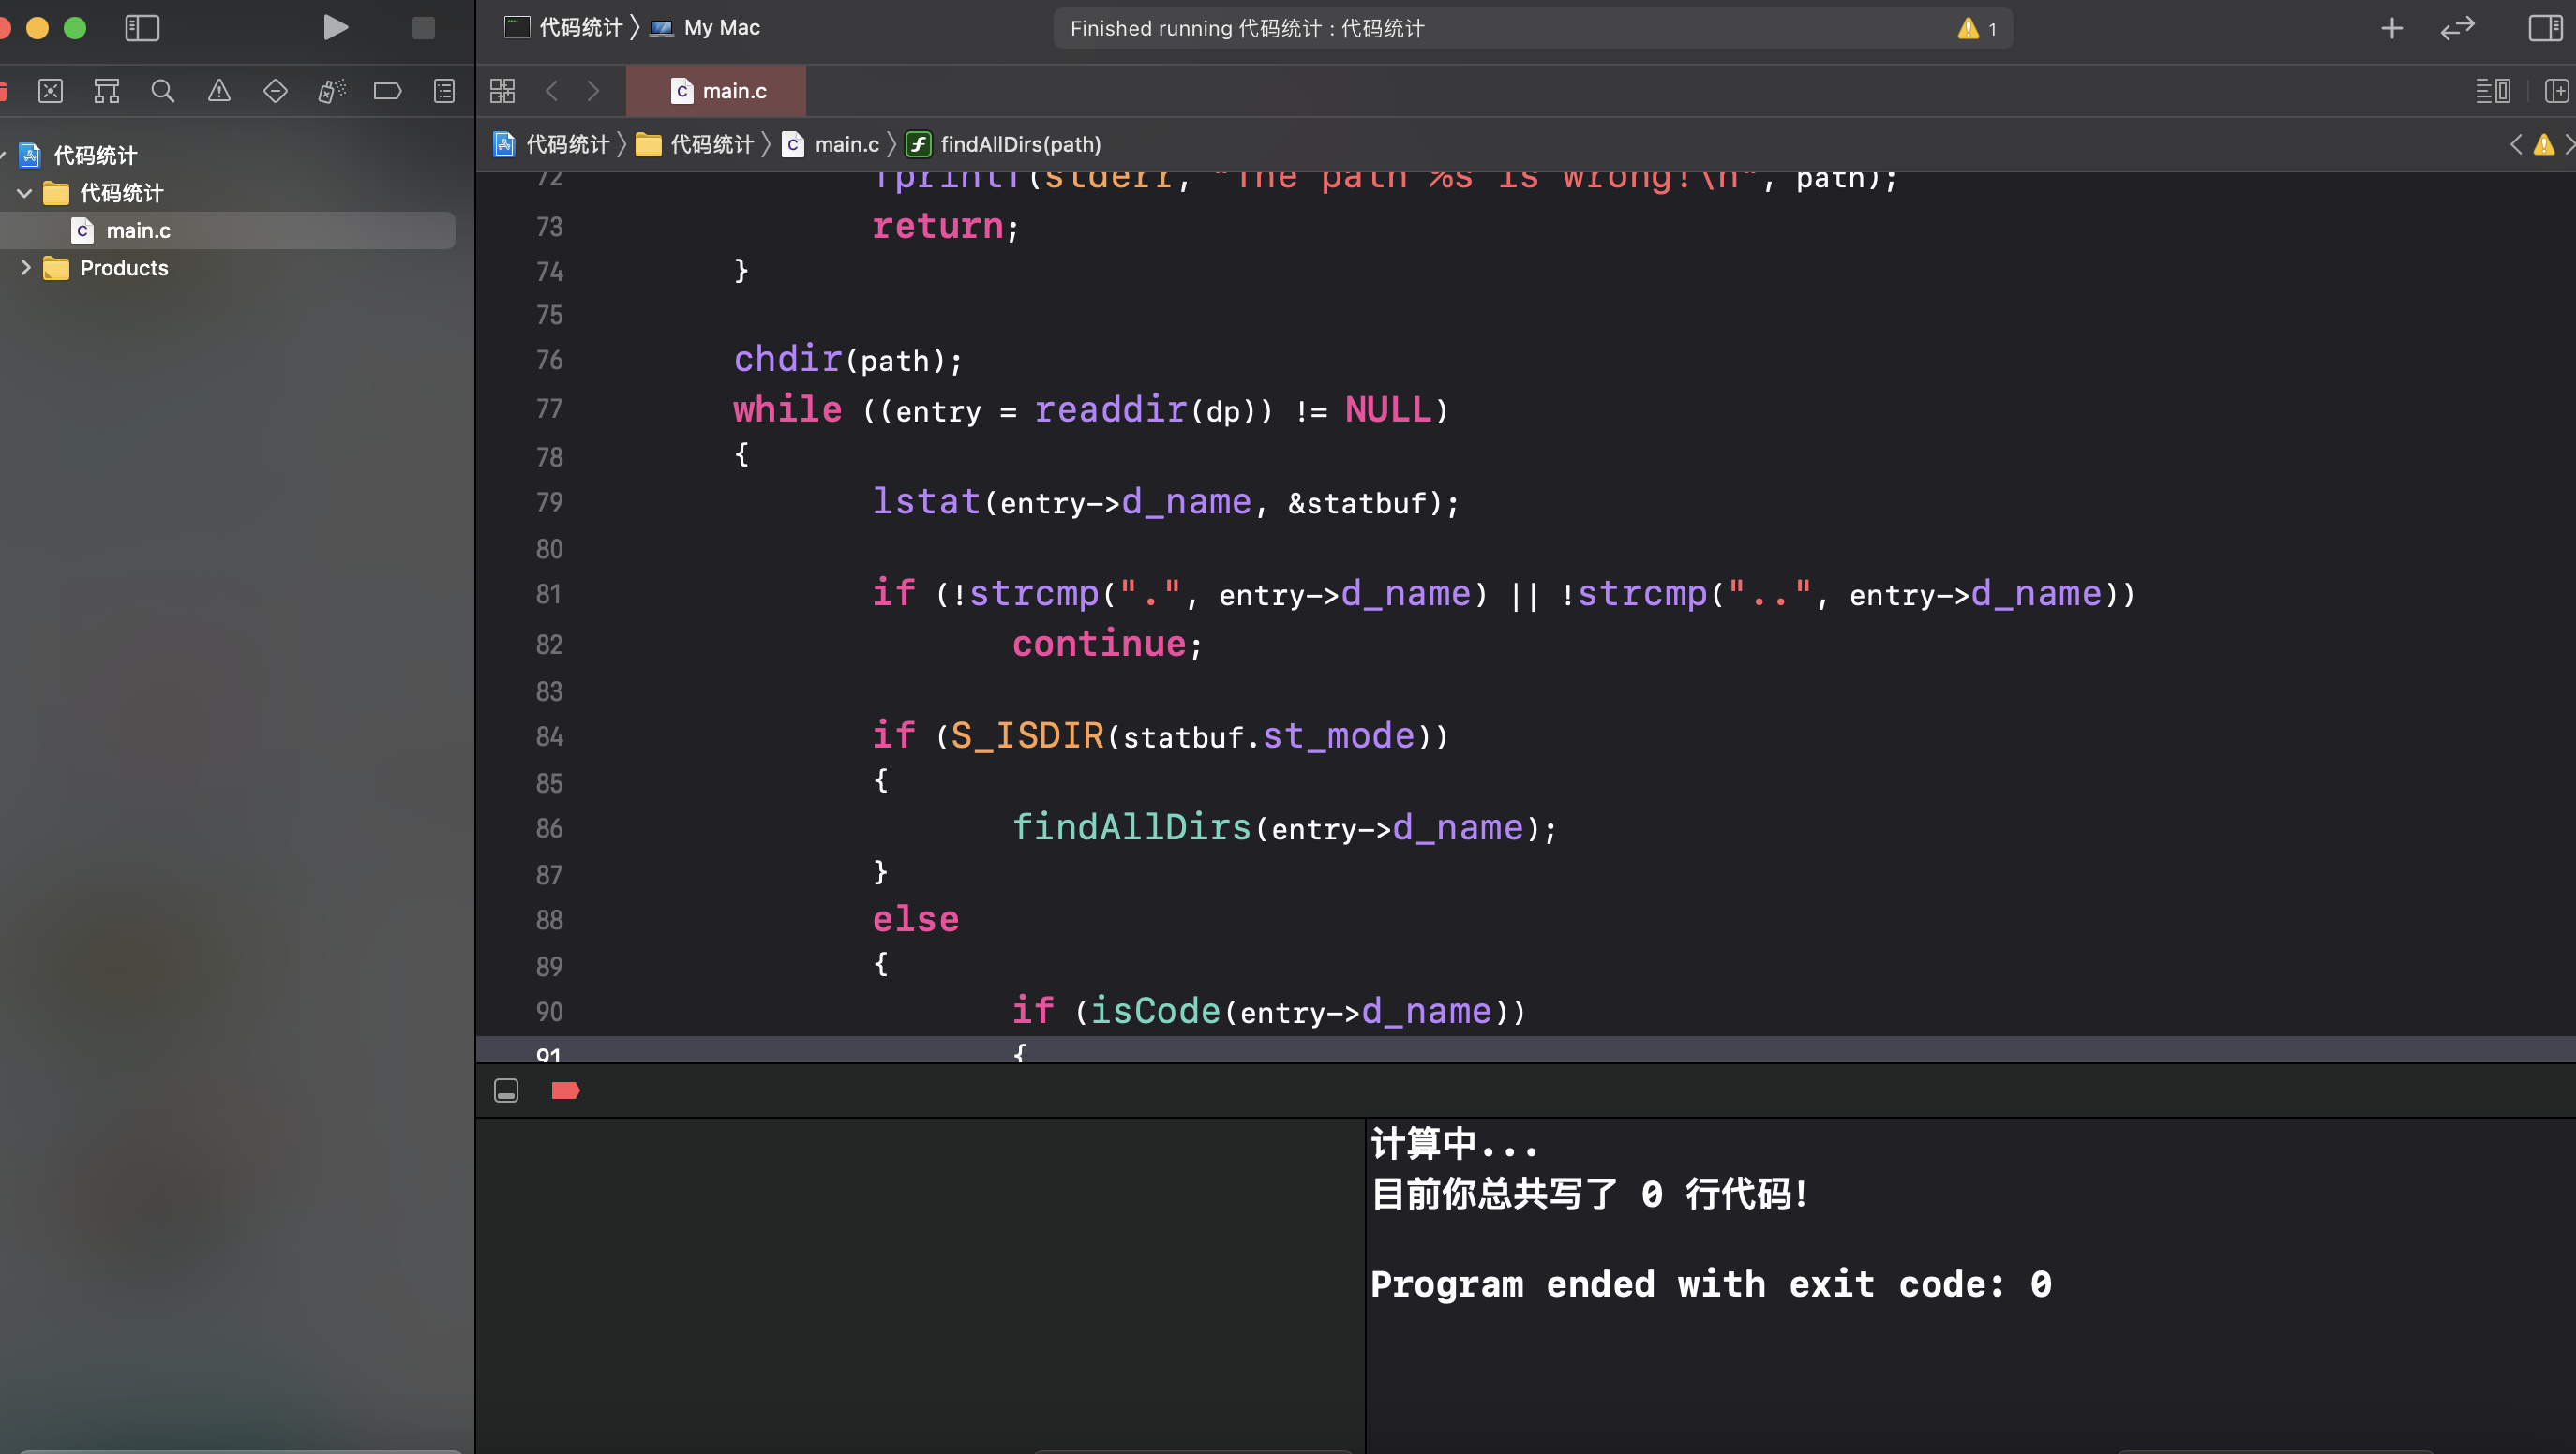Image resolution: width=2576 pixels, height=1454 pixels.
Task: Choose the My Mac run destination
Action: pos(705,27)
